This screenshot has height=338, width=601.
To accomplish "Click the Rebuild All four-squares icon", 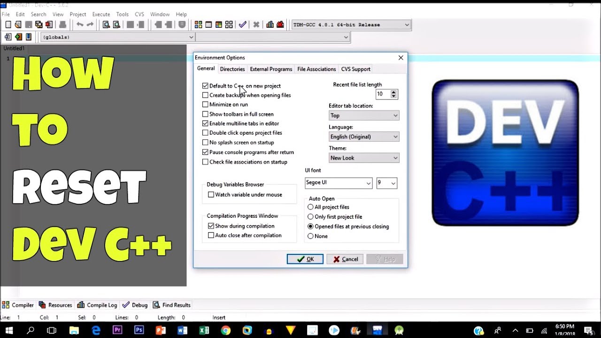I will [229, 25].
